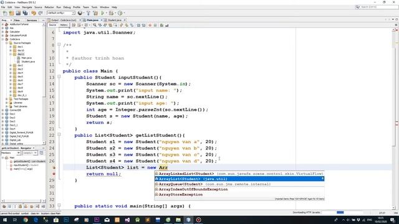Viewport: 399px width, 224px height.
Task: Click the Profile Project toolbar icon
Action: coord(120,13)
